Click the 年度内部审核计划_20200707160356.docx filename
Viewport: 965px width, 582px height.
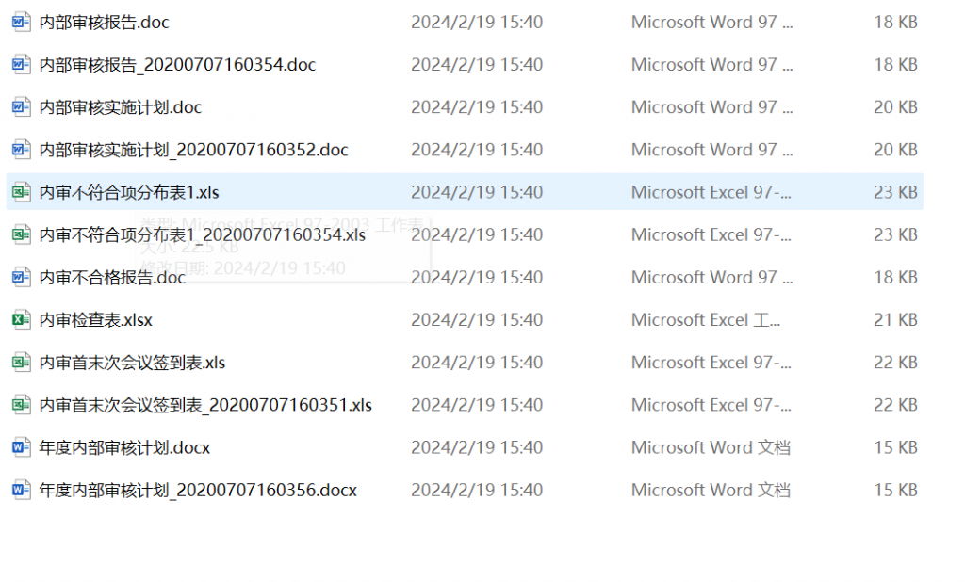198,490
